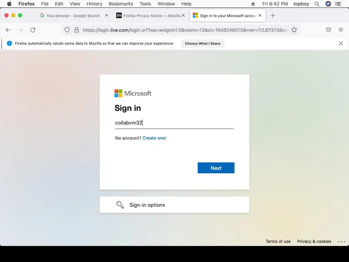Open the Help menu
The width and height of the screenshot is (349, 262).
[186, 4]
